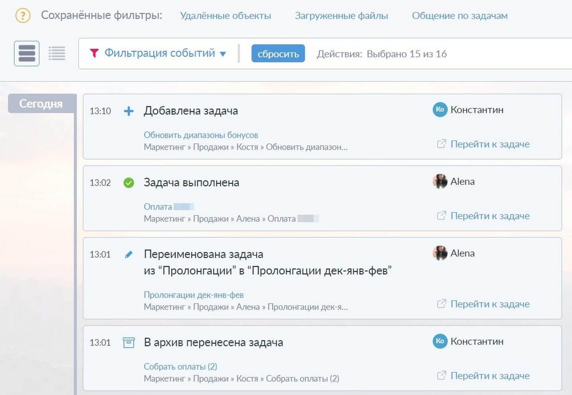The image size is (572, 395).
Task: Open the Общение по задачам saved filter
Action: [460, 16]
